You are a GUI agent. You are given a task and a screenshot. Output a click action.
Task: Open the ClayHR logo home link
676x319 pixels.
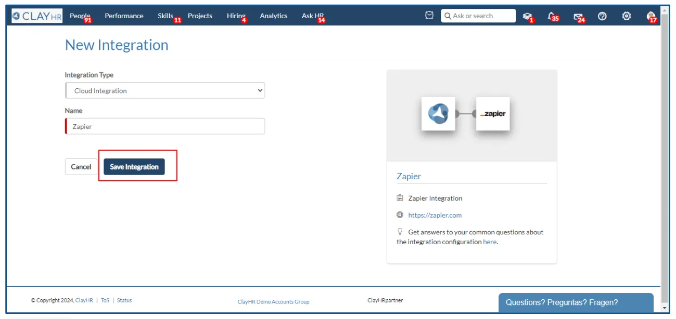coord(37,16)
